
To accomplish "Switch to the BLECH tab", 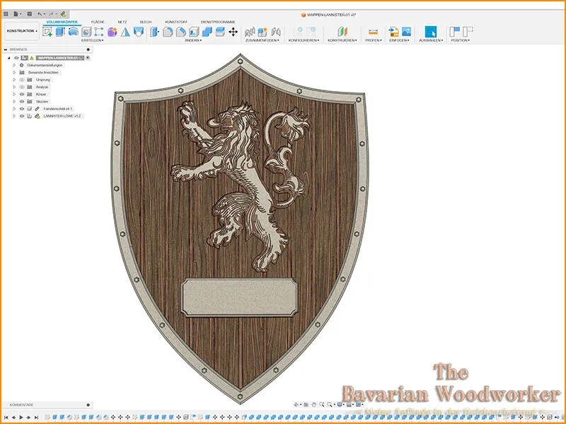I will 146,22.
